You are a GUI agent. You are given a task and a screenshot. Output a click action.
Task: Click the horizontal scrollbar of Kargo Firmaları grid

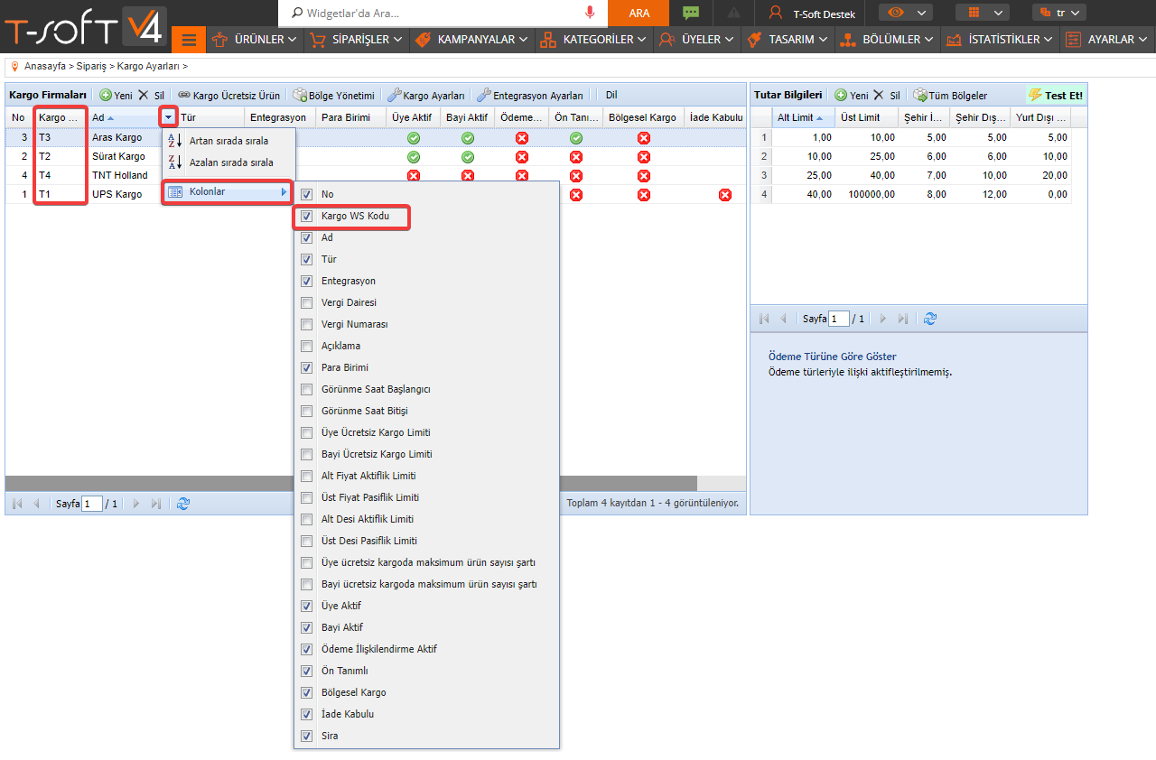[x=351, y=484]
